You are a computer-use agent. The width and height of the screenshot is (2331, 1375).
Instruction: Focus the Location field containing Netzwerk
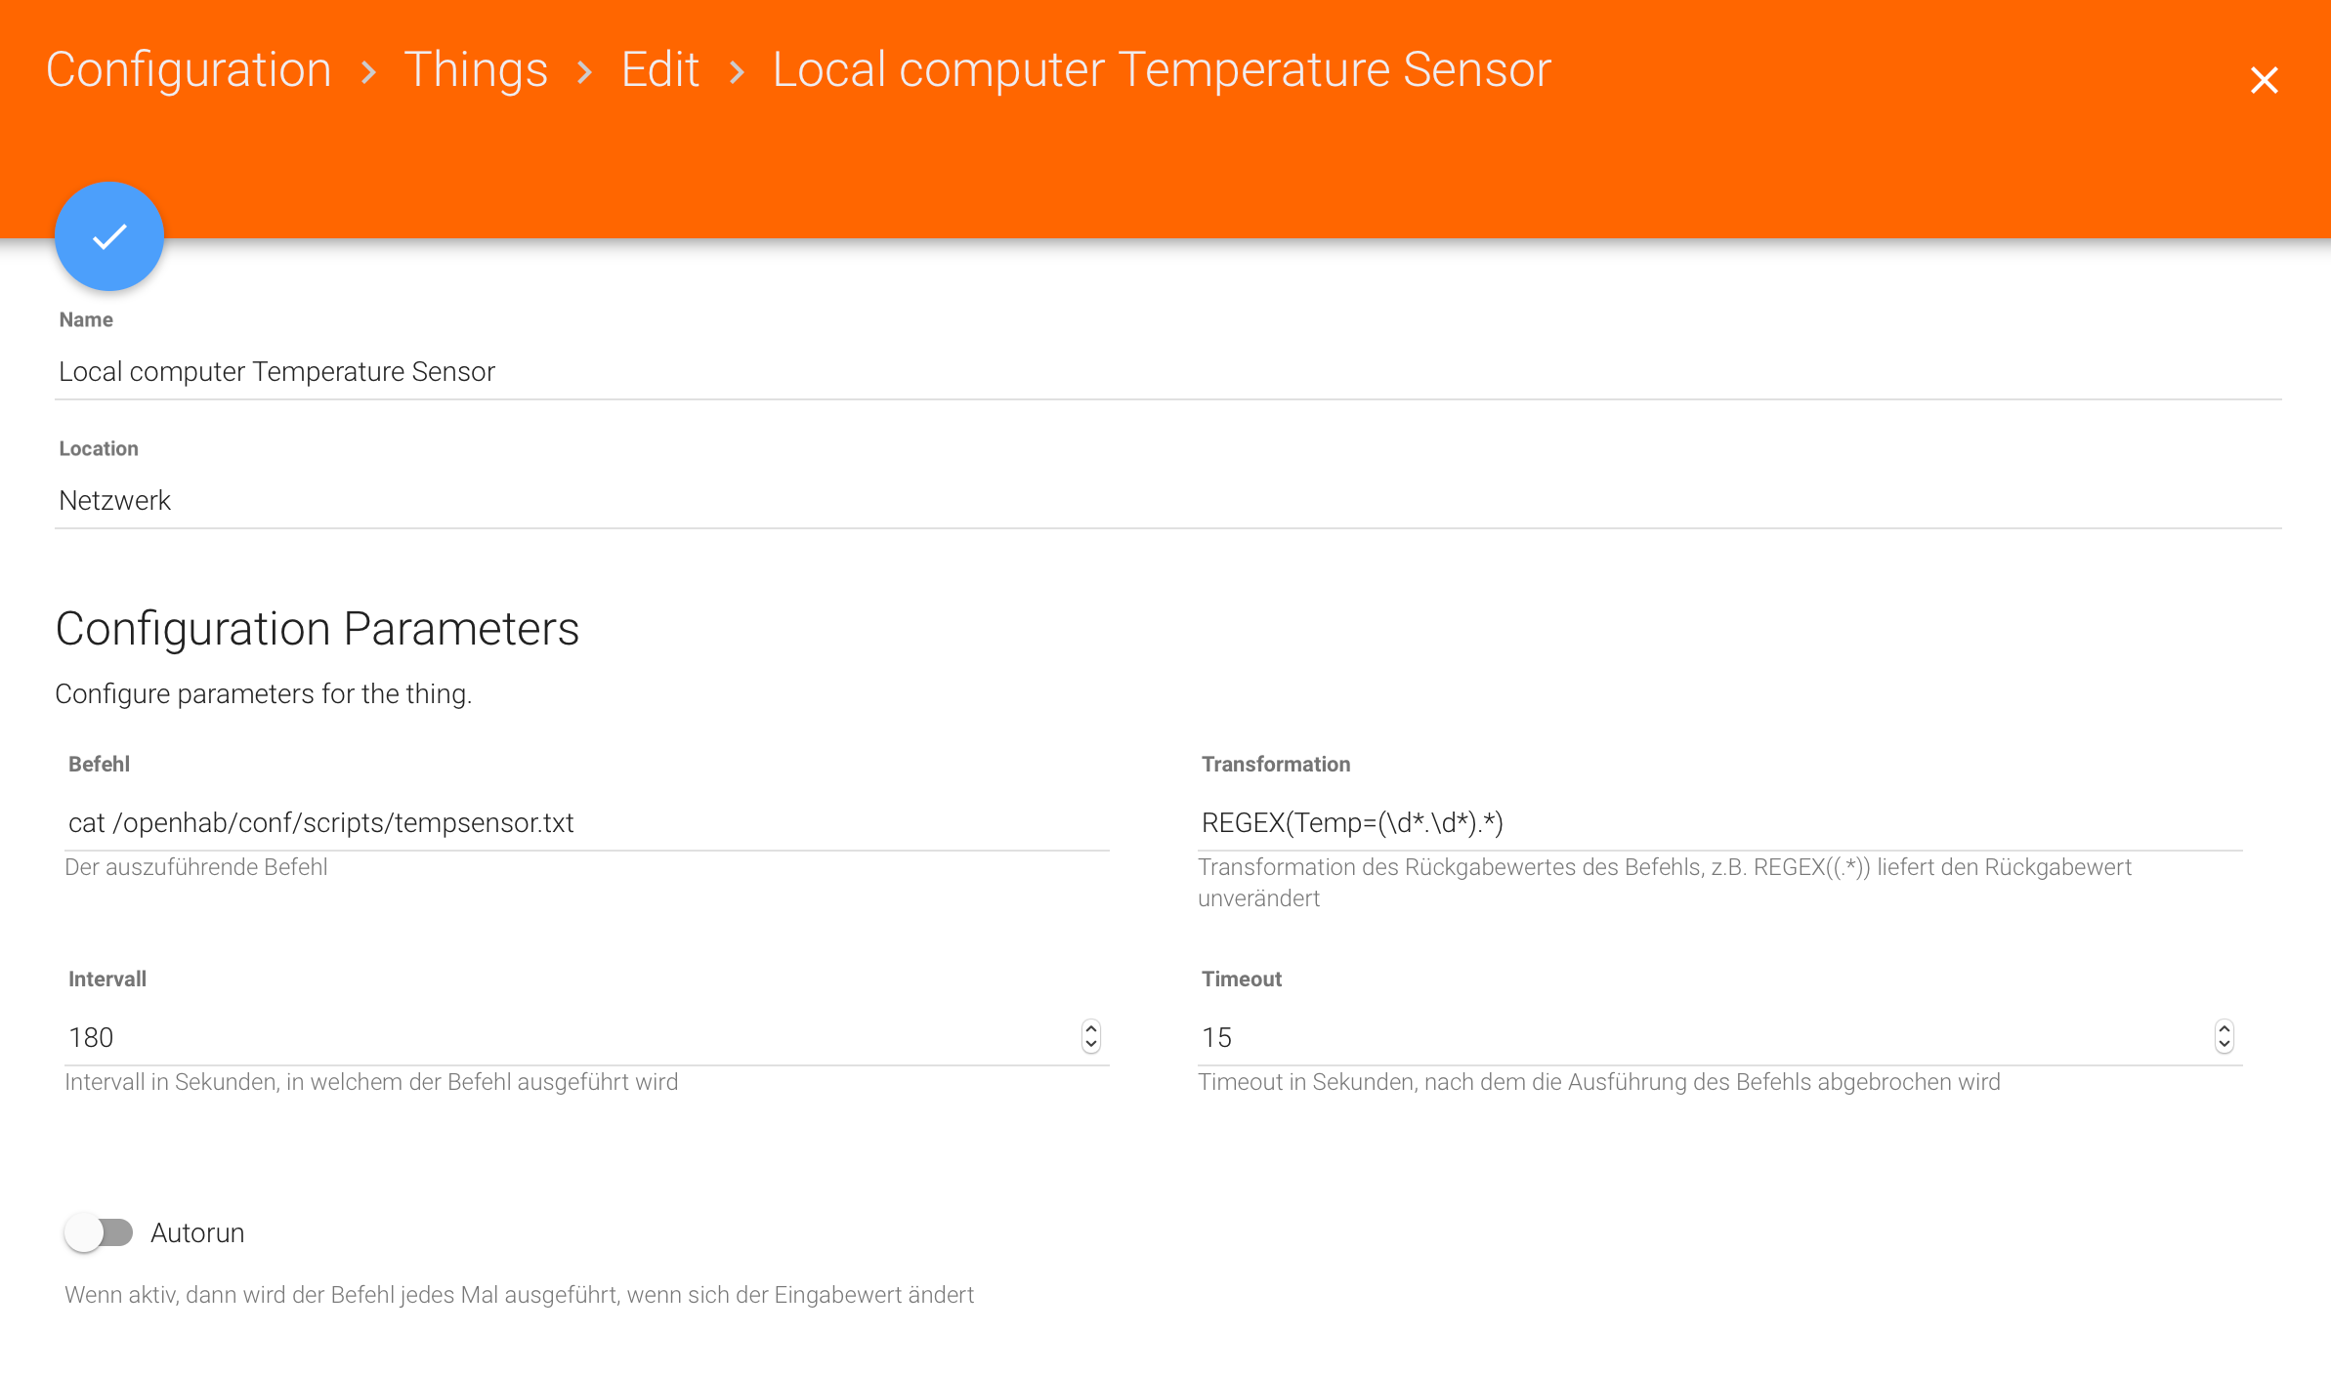1167,501
